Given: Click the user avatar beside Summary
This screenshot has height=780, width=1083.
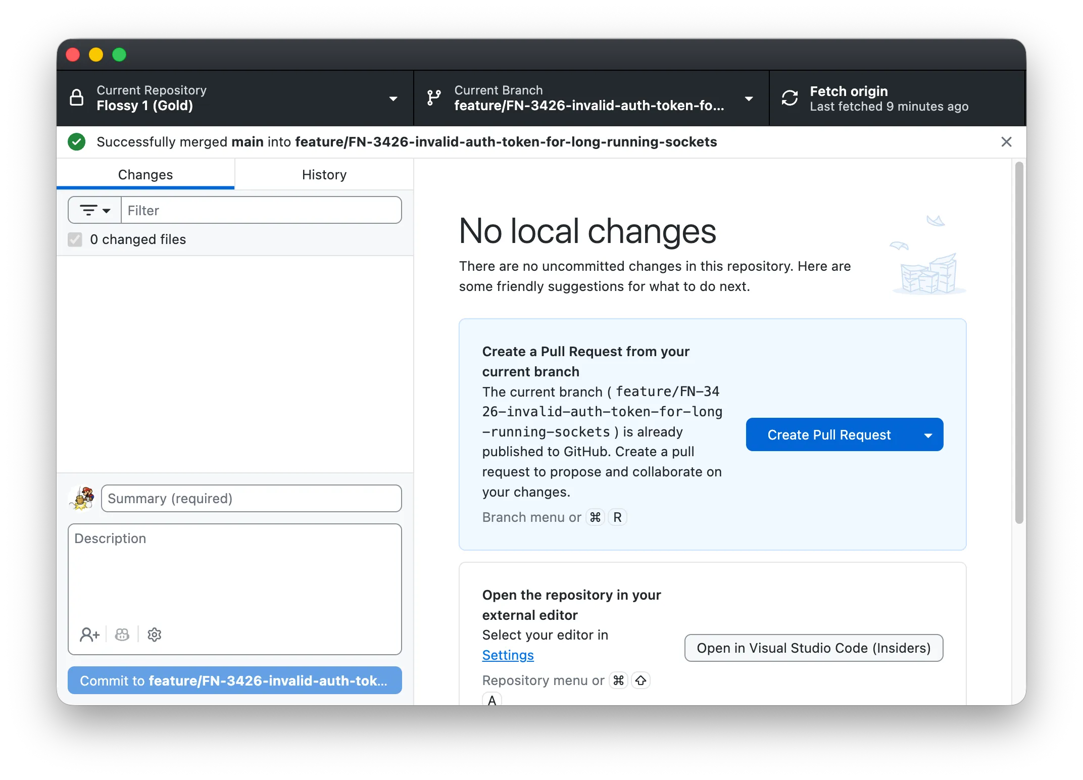Looking at the screenshot, I should point(82,499).
